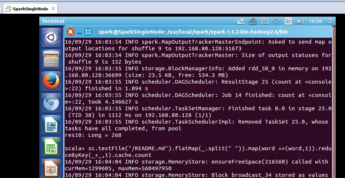345x178 pixels.
Task: Click 'Block broadcast_34 stored as values' line
Action: [196, 175]
